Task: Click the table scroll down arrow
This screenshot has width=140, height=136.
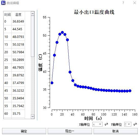Action: [x=33, y=117]
